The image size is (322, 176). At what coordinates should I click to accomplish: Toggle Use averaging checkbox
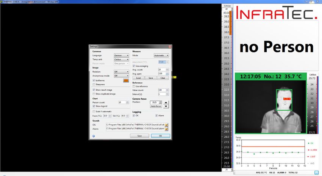(134, 66)
